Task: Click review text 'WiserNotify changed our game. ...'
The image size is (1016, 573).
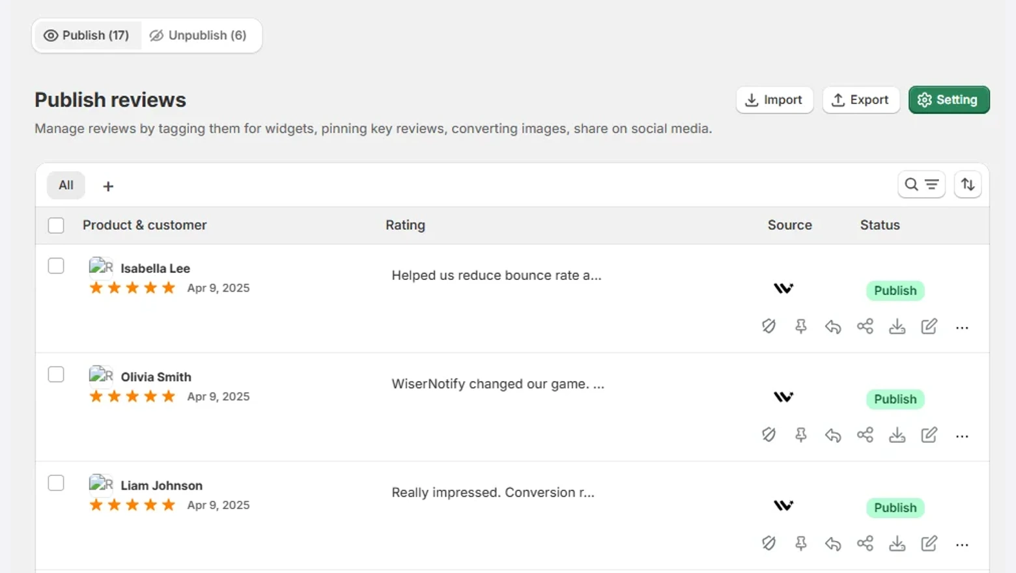Action: (498, 384)
